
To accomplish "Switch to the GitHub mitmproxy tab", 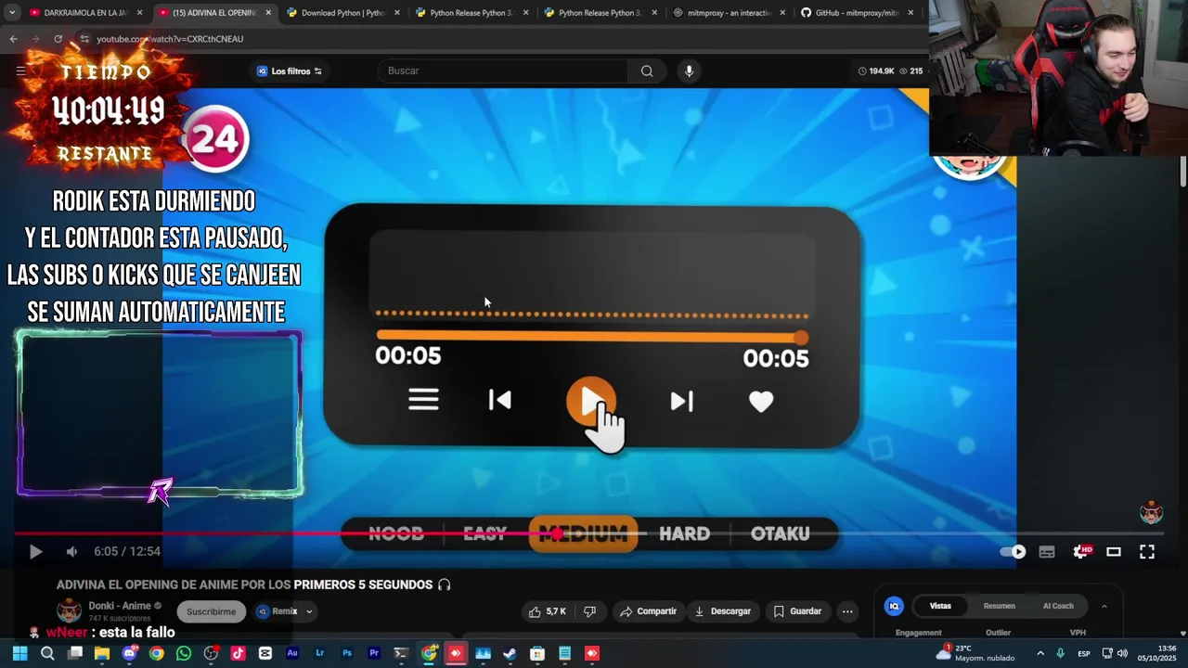I will pyautogui.click(x=857, y=13).
